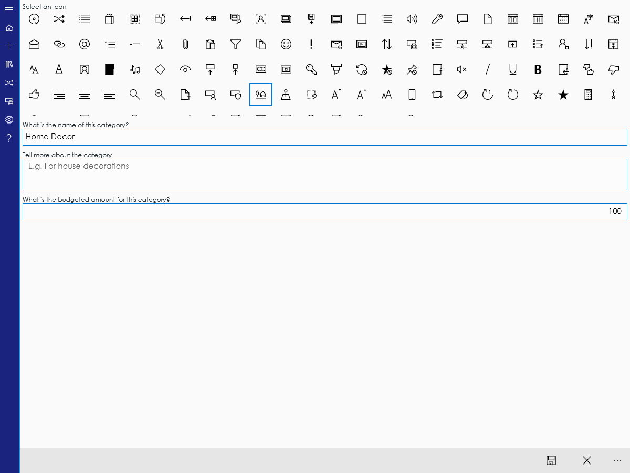Image resolution: width=630 pixels, height=473 pixels.
Task: Choose the video slideshow play icon
Action: coord(362,44)
